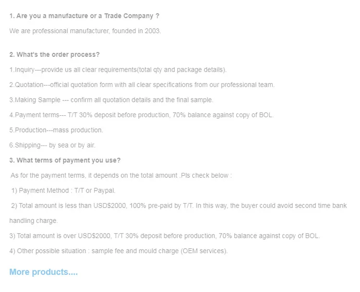The width and height of the screenshot is (360, 292).
Task: Click the "As for the payment terms" sentence
Action: click(x=121, y=175)
